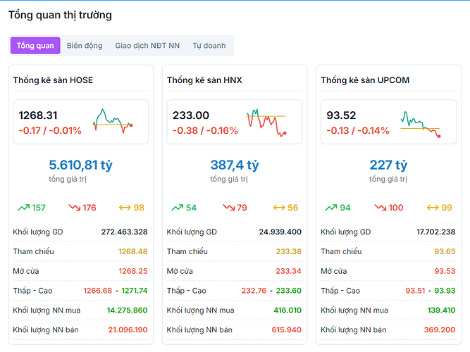The image size is (470, 352).
Task: Click the HOSE total value 5.610,81 tỷ
Action: [x=81, y=165]
